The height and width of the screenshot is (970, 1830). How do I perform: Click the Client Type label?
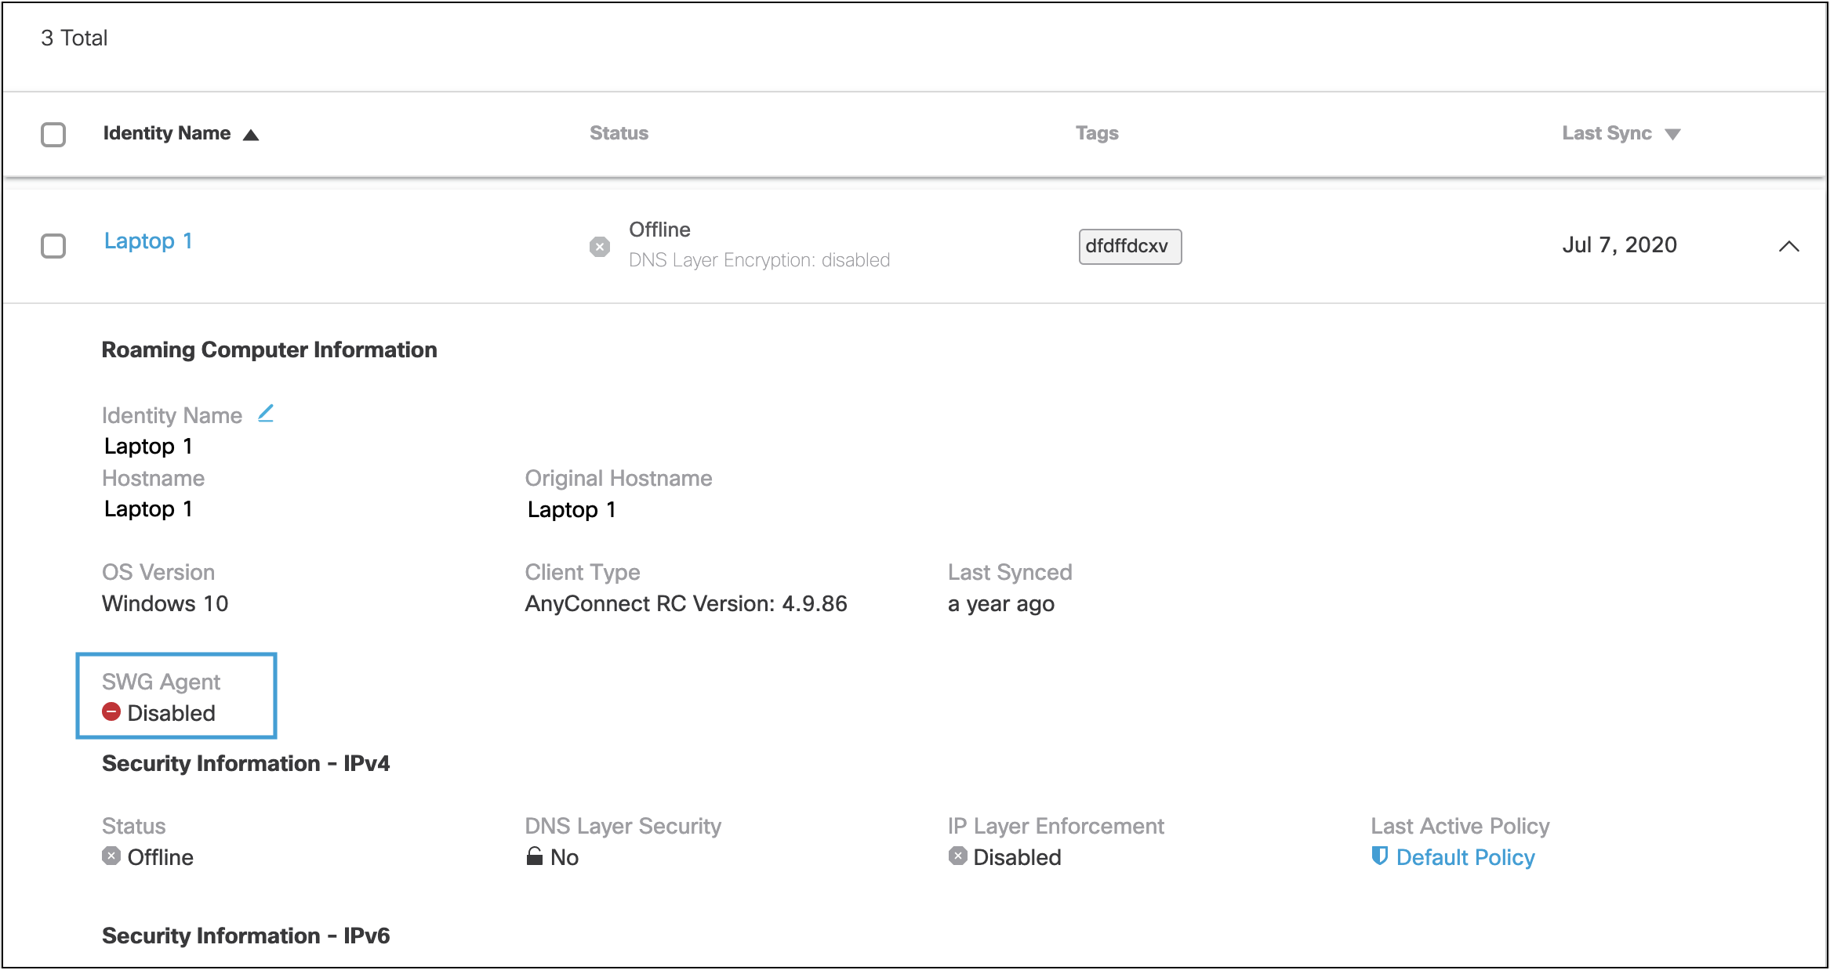(x=582, y=572)
